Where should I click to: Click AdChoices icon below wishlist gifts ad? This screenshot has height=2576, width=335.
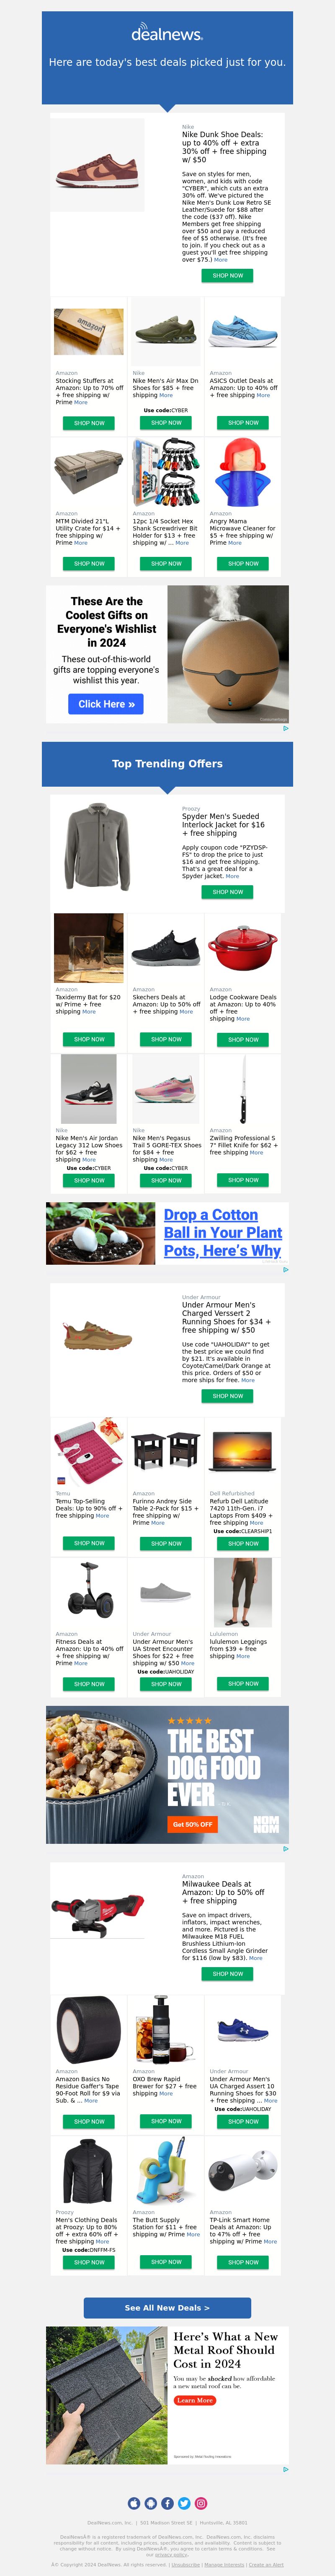tap(285, 728)
